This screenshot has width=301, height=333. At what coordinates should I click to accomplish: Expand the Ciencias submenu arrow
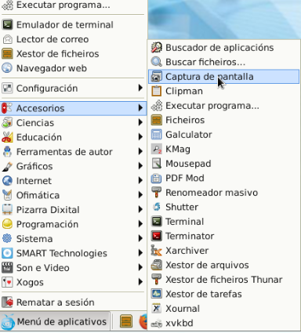pyautogui.click(x=140, y=122)
